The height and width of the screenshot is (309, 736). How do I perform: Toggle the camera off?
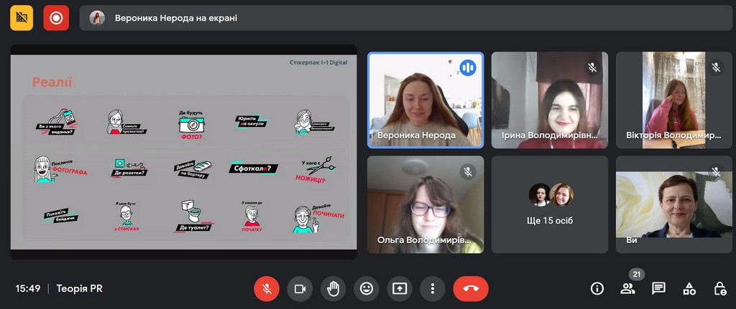[300, 288]
